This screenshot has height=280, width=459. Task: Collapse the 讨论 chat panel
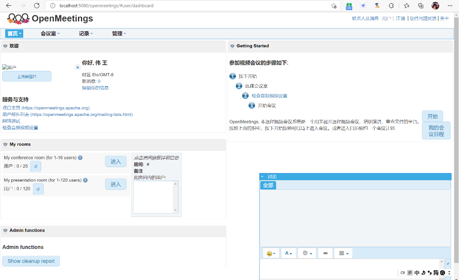262,177
